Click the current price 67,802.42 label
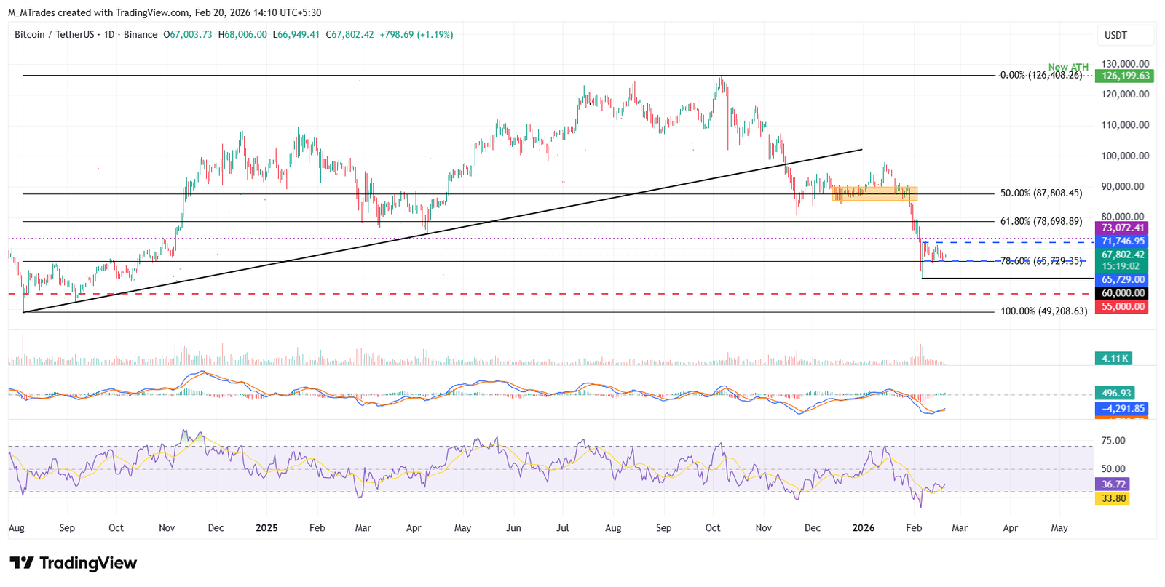 1122,255
